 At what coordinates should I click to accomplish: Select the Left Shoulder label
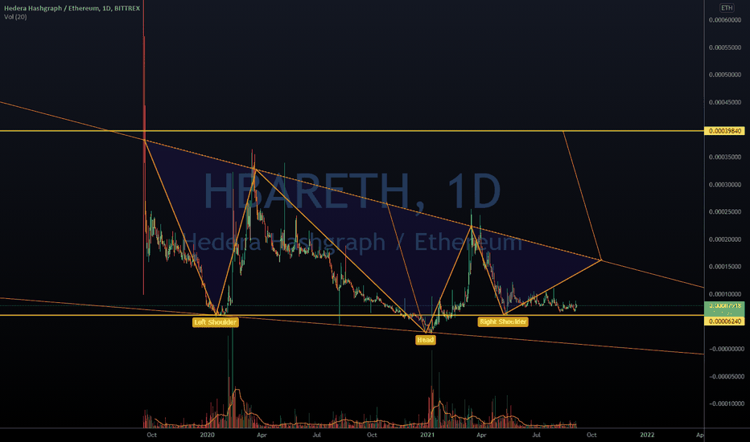(215, 322)
